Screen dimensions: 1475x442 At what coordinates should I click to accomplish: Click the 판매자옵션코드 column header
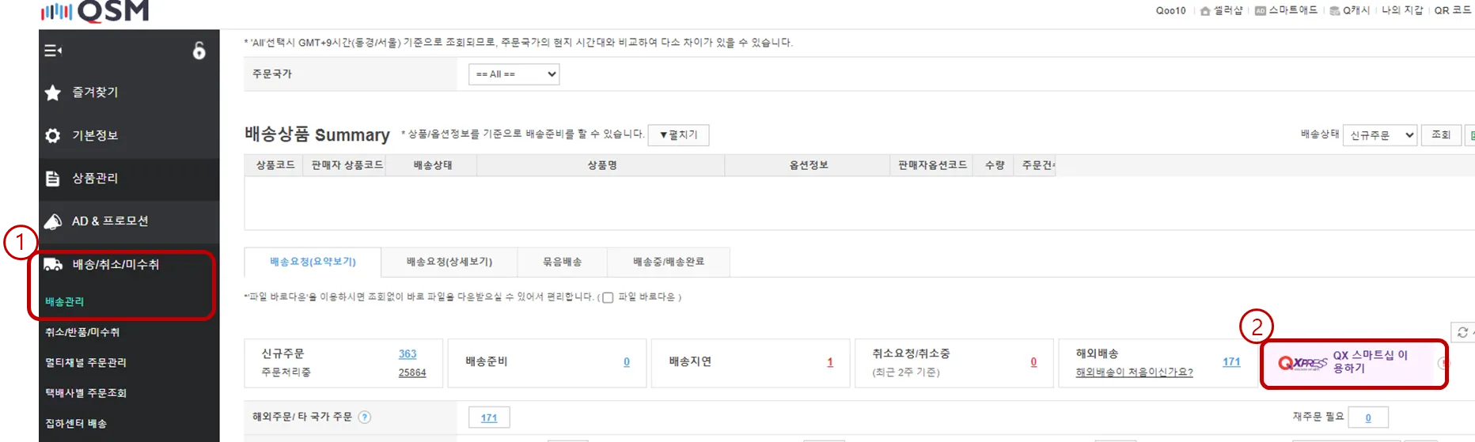[932, 165]
